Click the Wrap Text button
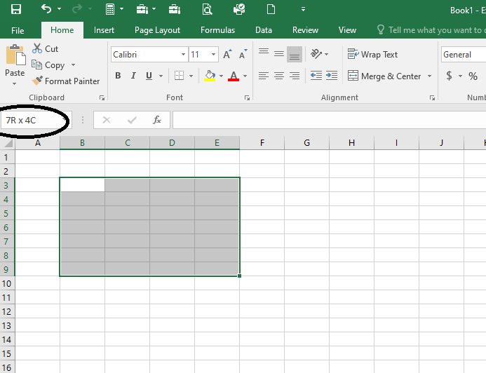The image size is (486, 373). click(372, 55)
